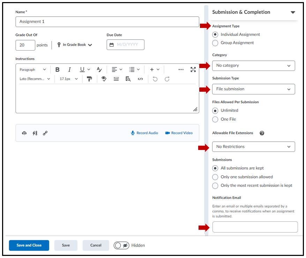Toggle bold formatting in Instructions editor
Image resolution: width=306 pixels, height=258 pixels.
click(x=58, y=70)
